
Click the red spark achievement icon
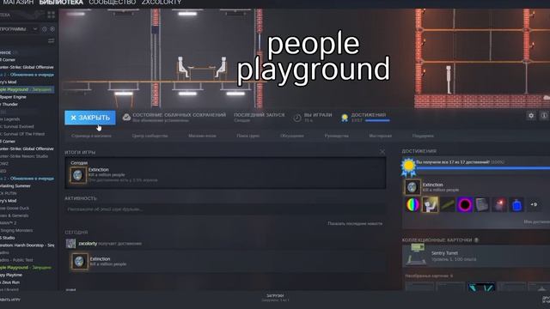pyautogui.click(x=499, y=204)
